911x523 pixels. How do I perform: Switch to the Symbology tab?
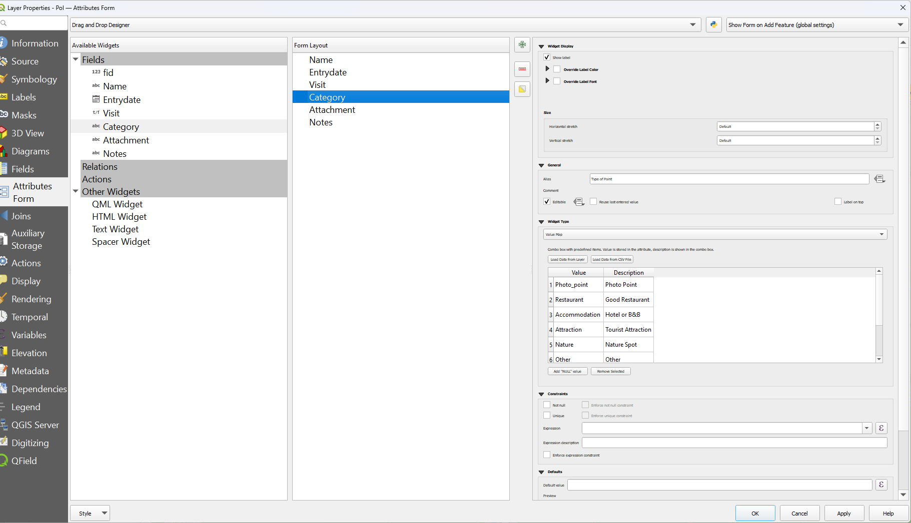point(34,79)
